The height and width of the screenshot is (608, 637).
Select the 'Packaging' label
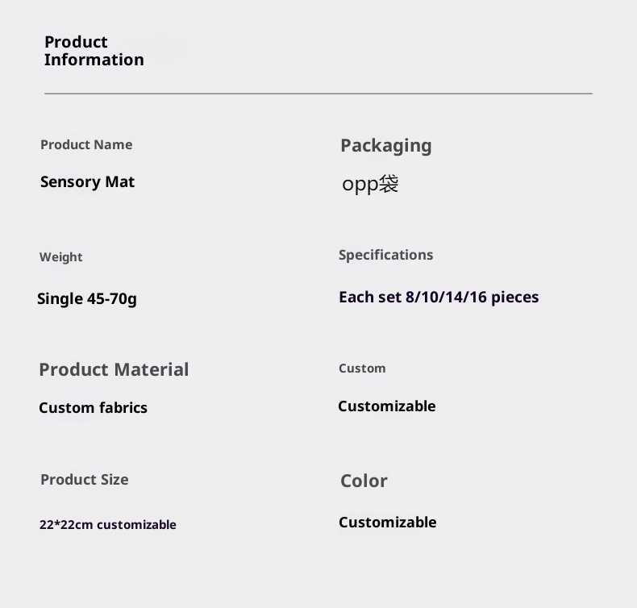(385, 146)
